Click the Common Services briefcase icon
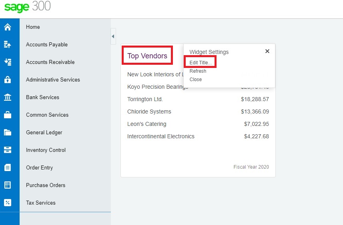 click(x=8, y=115)
